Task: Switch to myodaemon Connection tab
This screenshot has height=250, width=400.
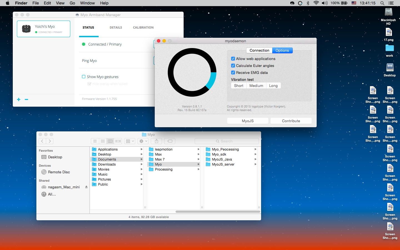Action: coord(259,50)
